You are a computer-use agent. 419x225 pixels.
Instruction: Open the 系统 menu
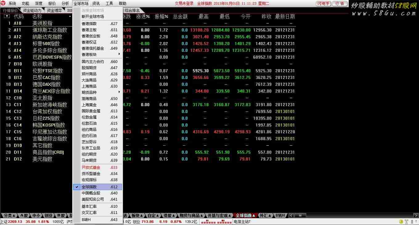point(12,4)
